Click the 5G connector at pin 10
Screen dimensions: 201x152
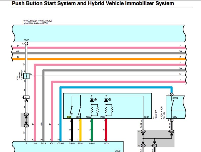coord(143,146)
